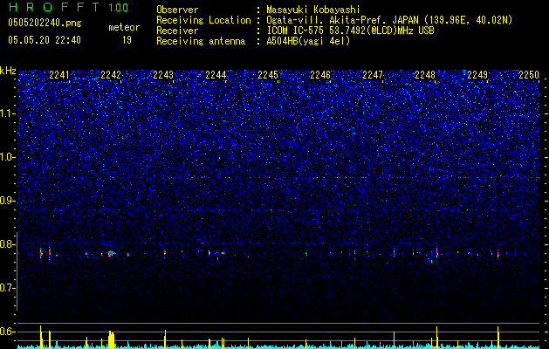Click observer name Masayuki Kobayashi
The width and height of the screenshot is (549, 349).
(x=313, y=10)
